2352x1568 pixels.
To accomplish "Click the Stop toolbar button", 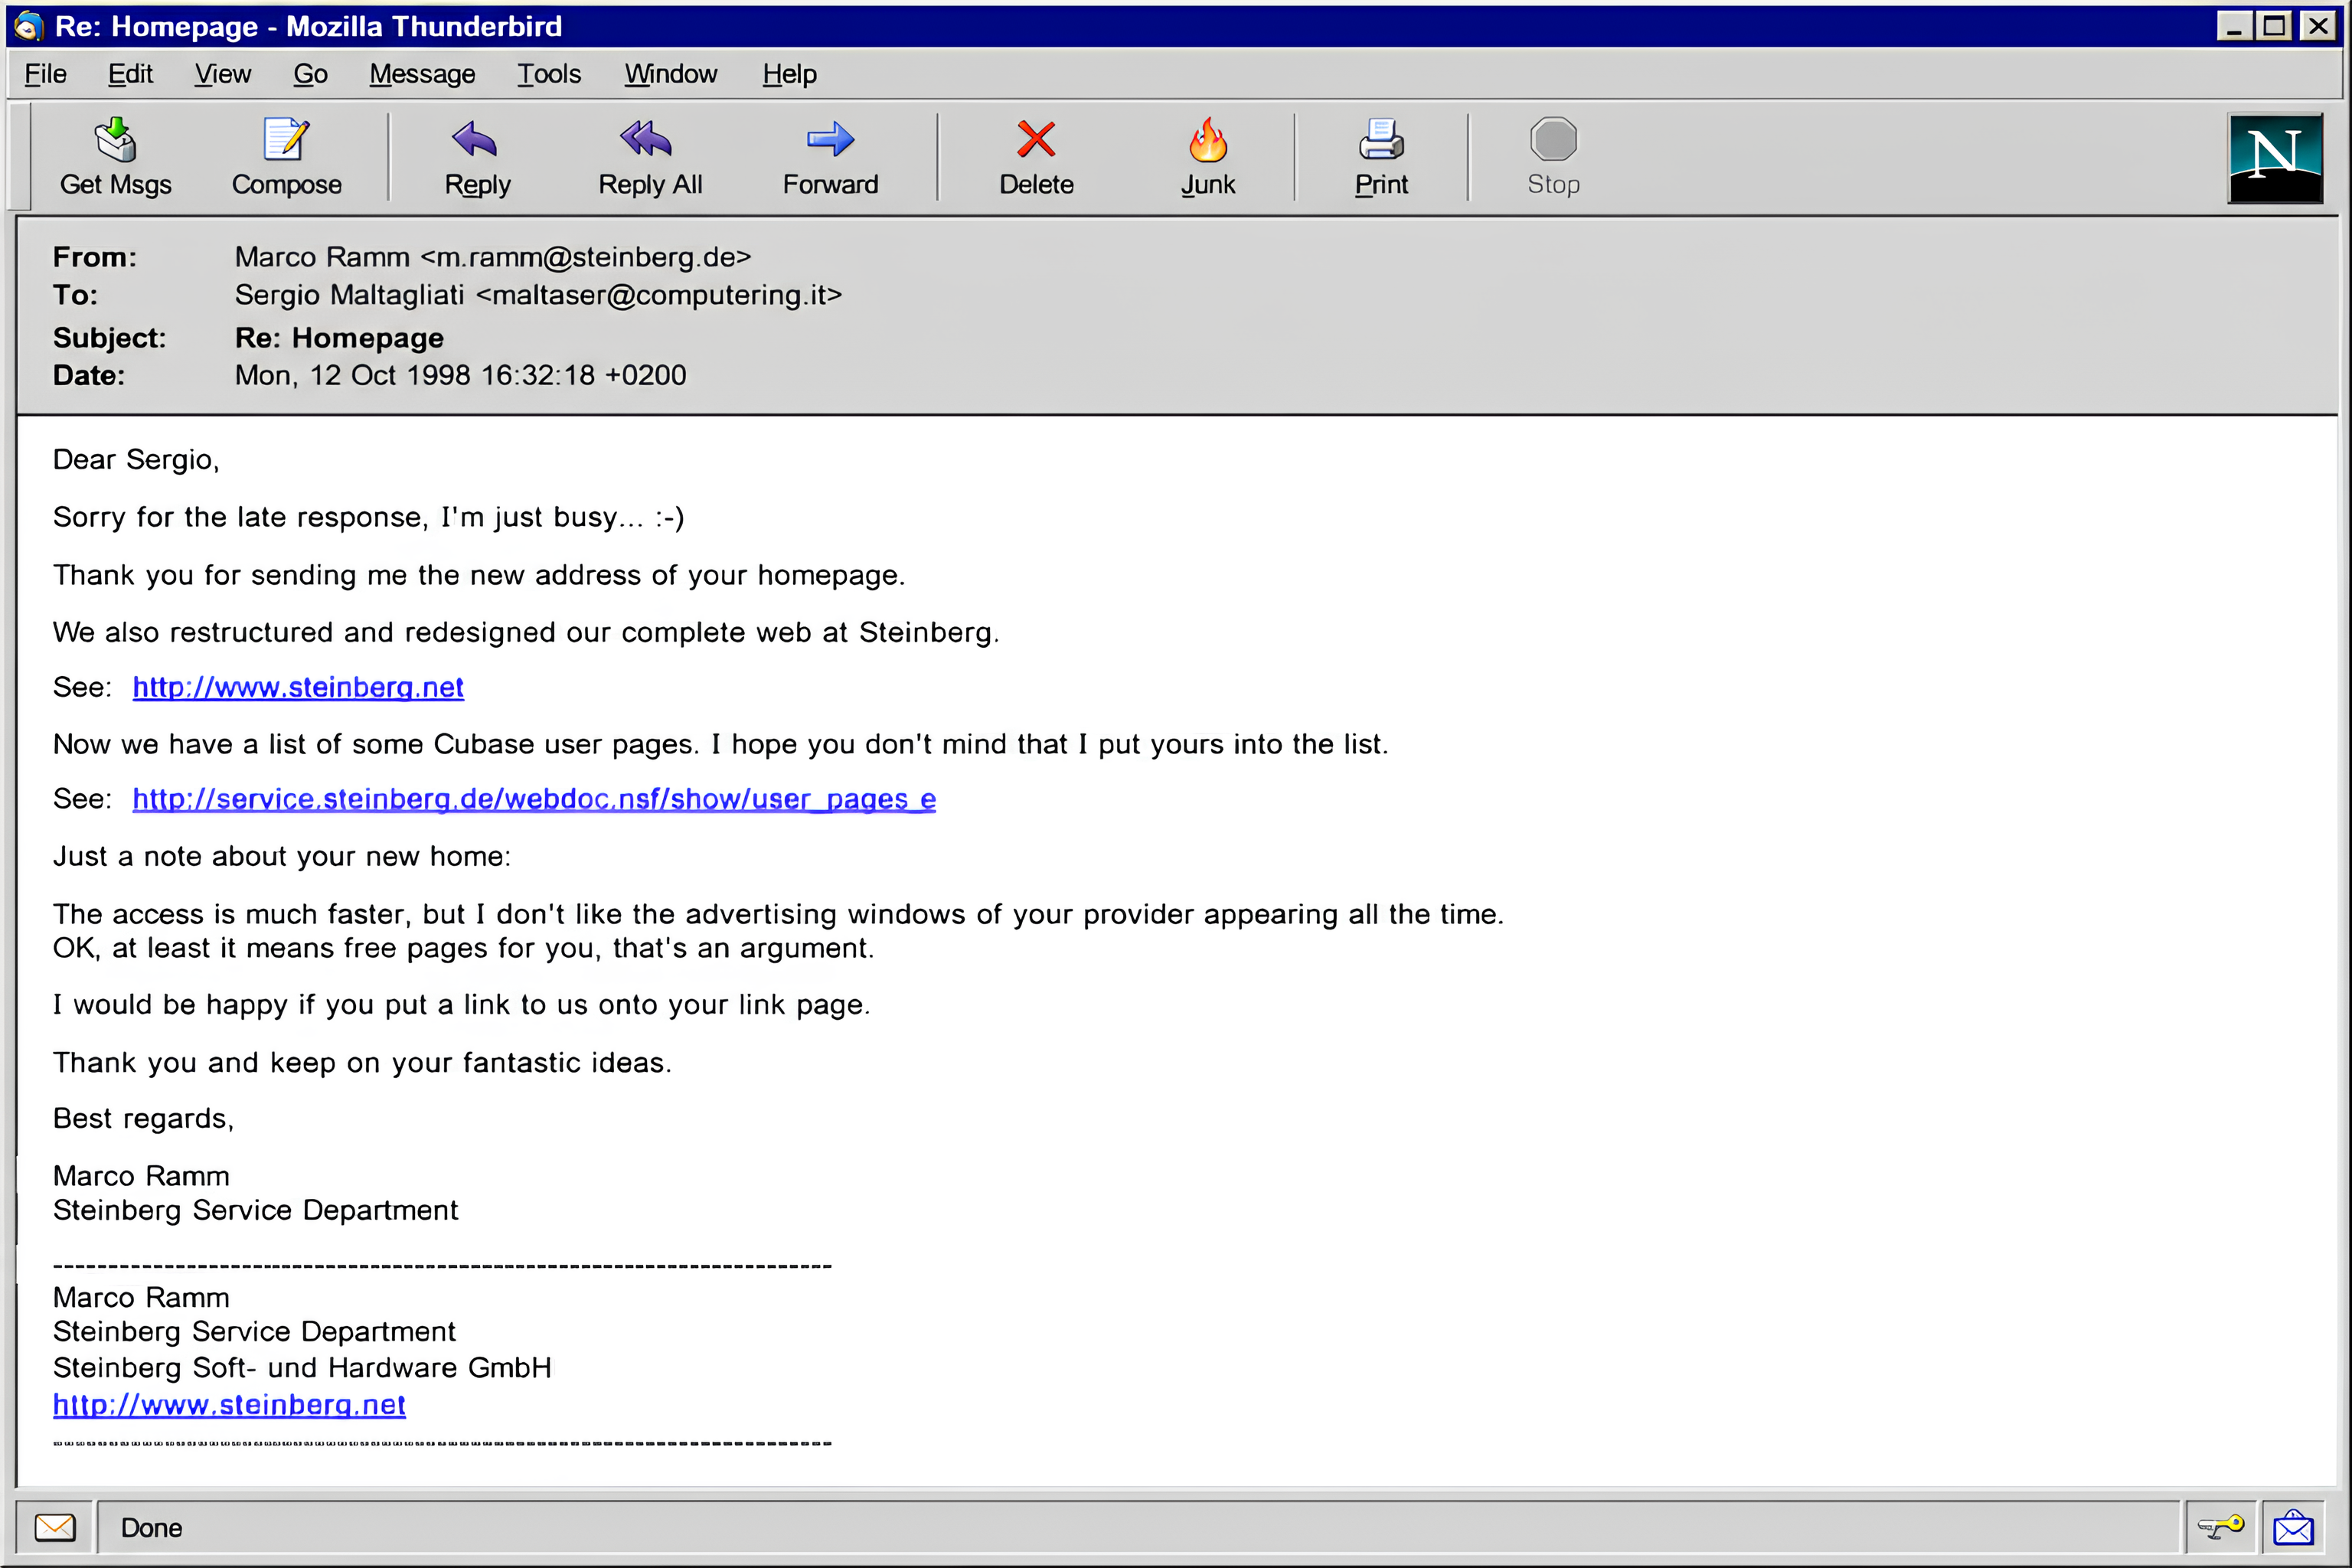I will [1553, 158].
